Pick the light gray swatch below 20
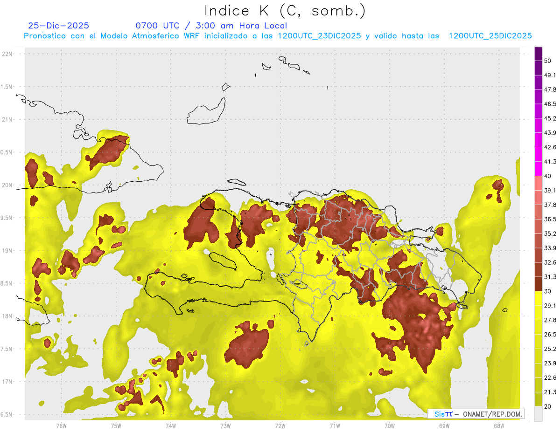Image resolution: width=560 pixels, height=432 pixels. tap(538, 414)
